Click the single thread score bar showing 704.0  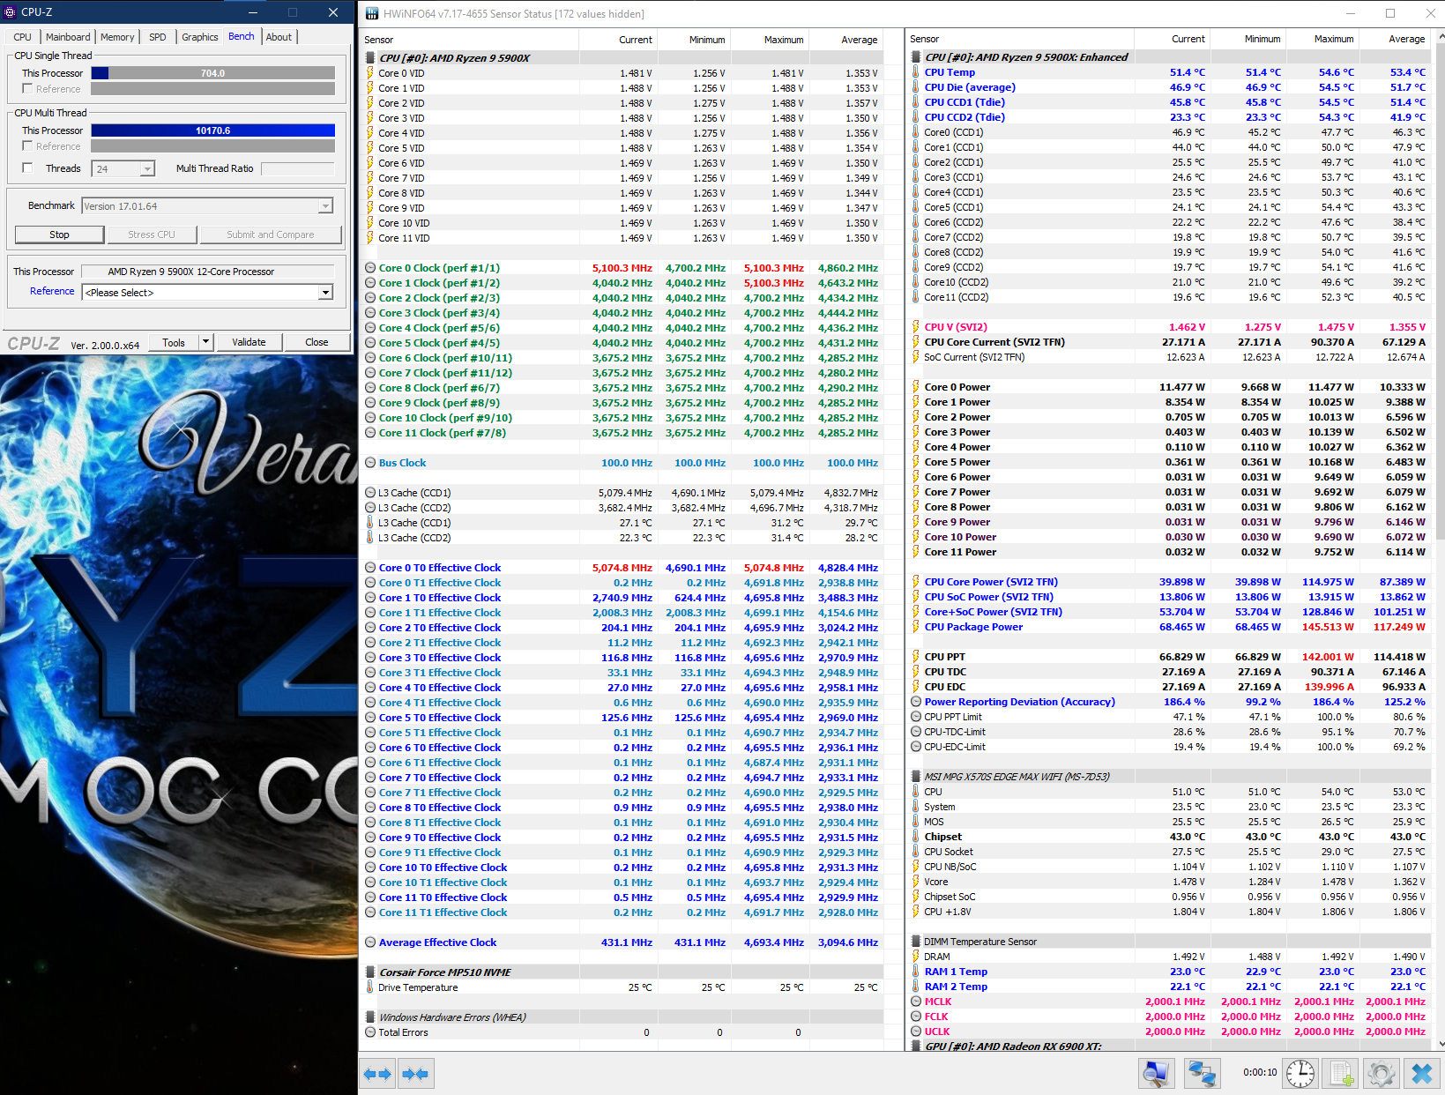[212, 73]
